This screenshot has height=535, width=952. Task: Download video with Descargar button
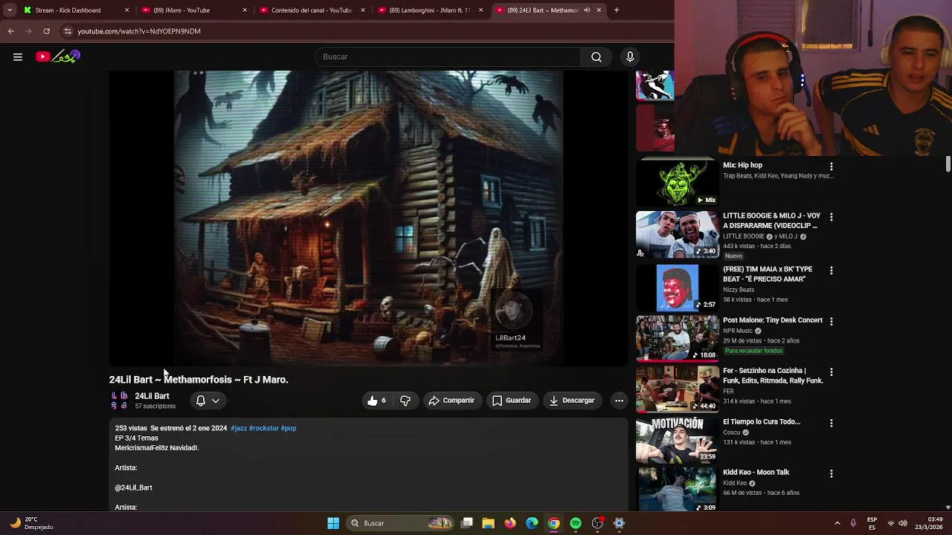(572, 401)
